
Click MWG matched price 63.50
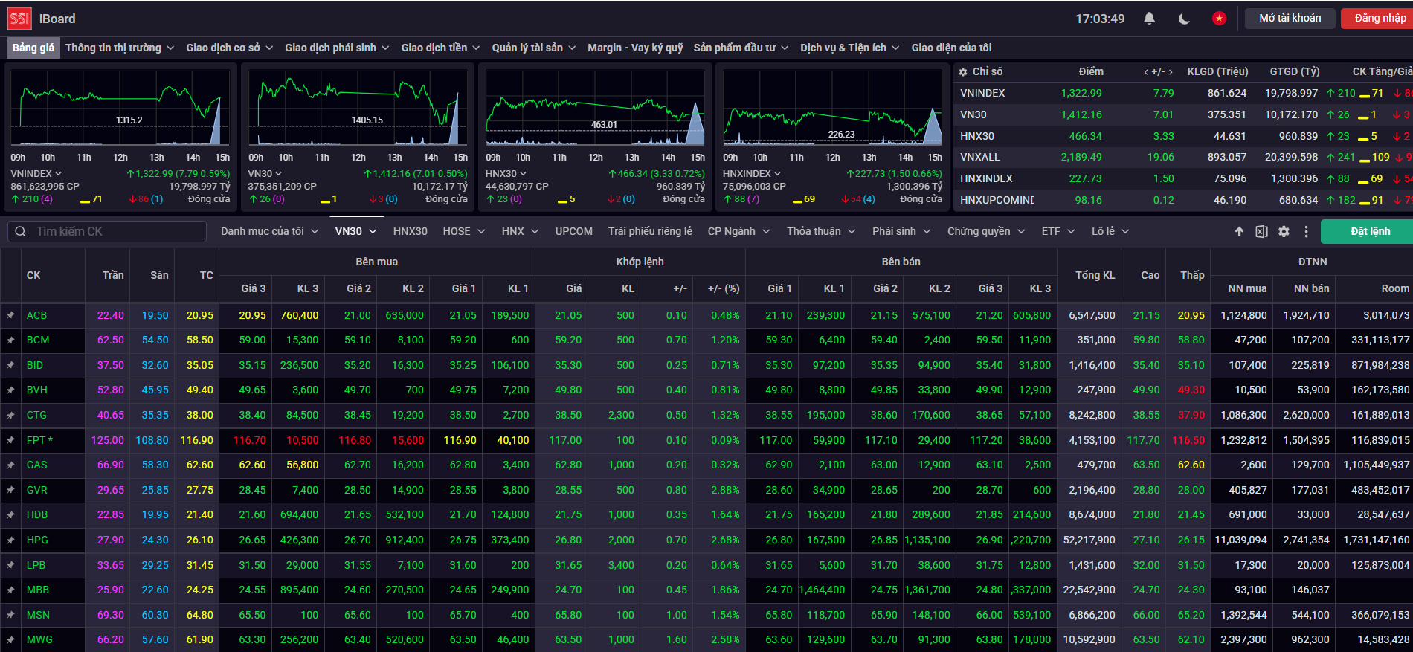click(x=568, y=640)
